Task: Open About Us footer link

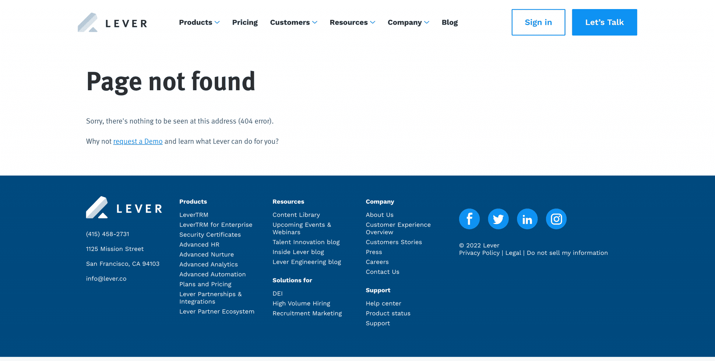Action: 379,215
